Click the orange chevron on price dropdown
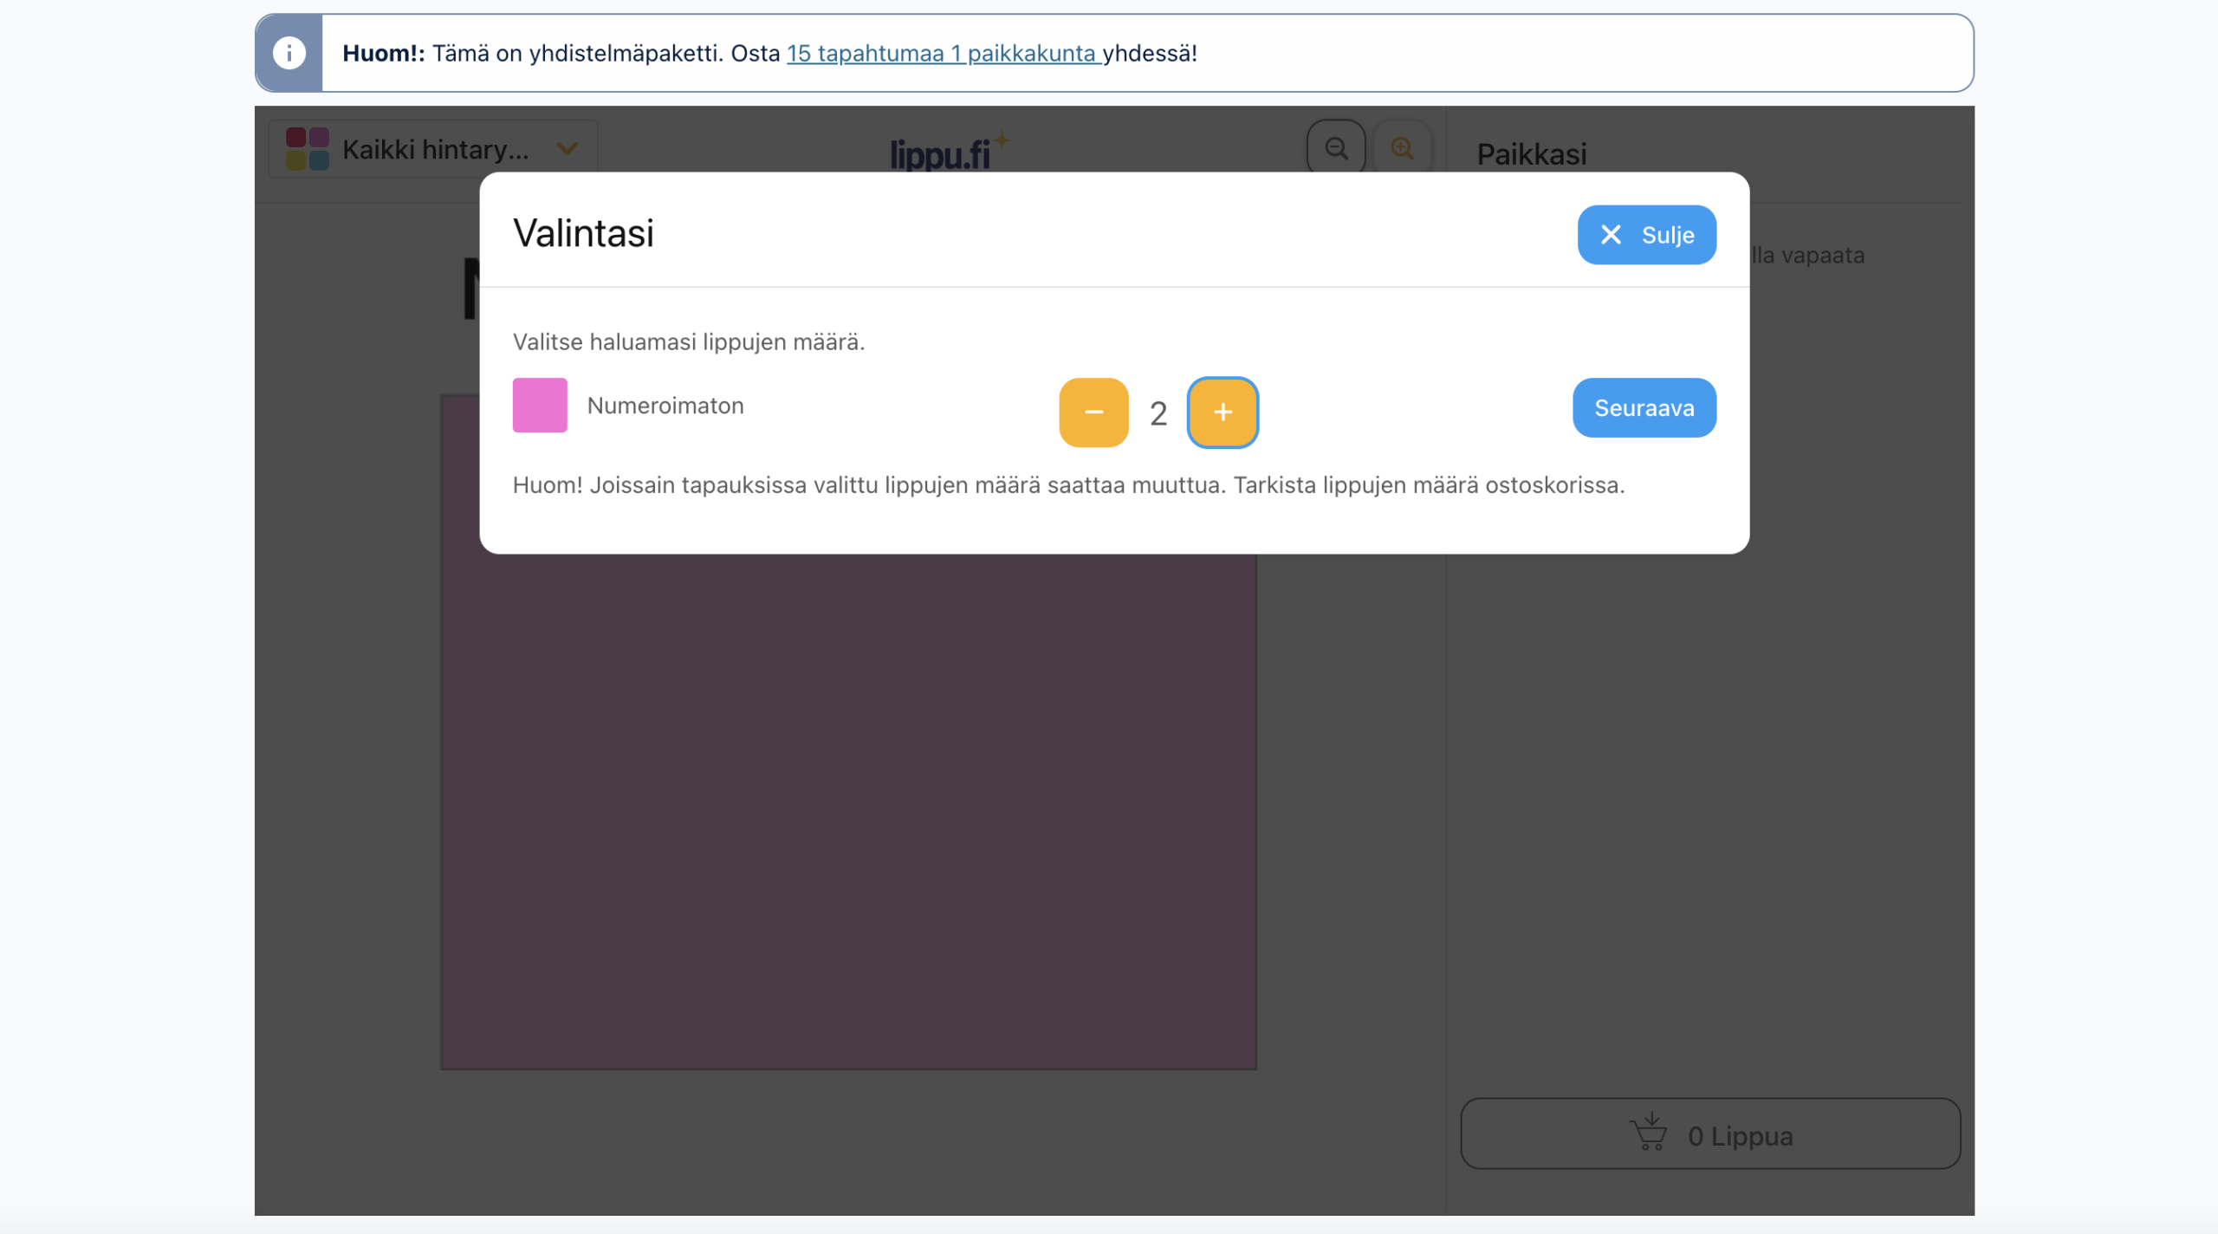The height and width of the screenshot is (1234, 2218). 567,149
